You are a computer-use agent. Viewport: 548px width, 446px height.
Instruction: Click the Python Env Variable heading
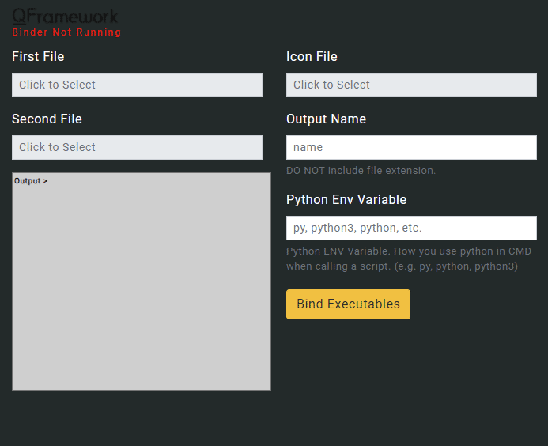tap(346, 199)
